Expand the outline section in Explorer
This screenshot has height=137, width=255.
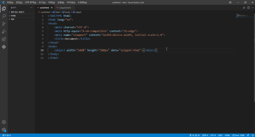tap(13, 19)
